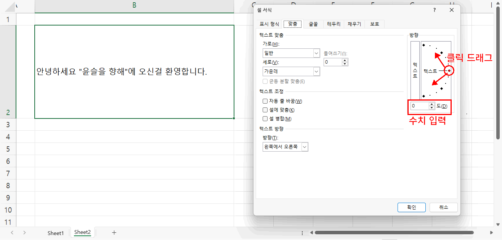Switch to the 글꼴 tab
Image resolution: width=502 pixels, height=240 pixels.
point(313,24)
